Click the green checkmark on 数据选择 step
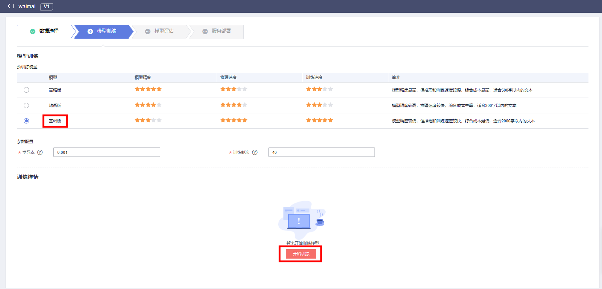This screenshot has width=602, height=289. tap(33, 32)
